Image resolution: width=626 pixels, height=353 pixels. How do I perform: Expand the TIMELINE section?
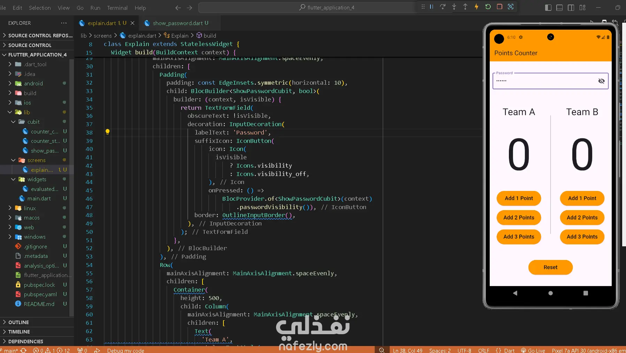(37, 332)
